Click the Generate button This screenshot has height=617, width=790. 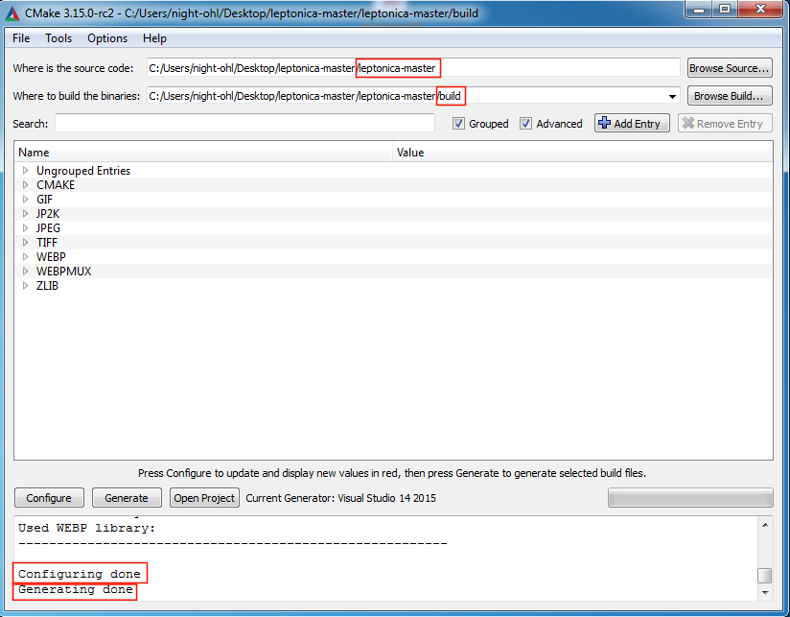point(127,498)
